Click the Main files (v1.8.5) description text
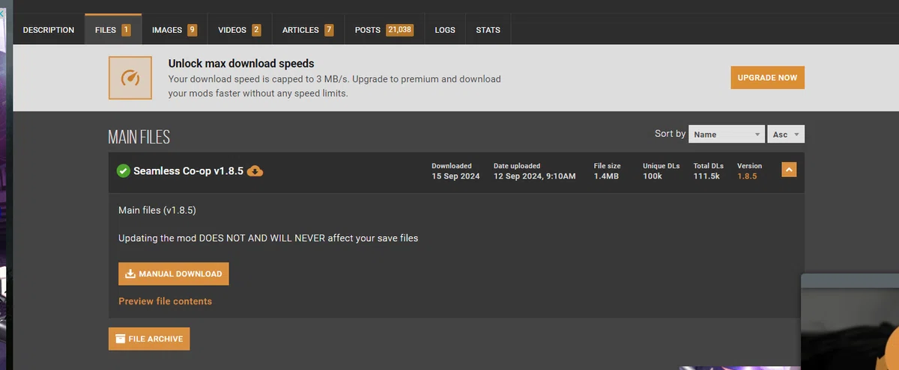The width and height of the screenshot is (899, 370). (157, 210)
